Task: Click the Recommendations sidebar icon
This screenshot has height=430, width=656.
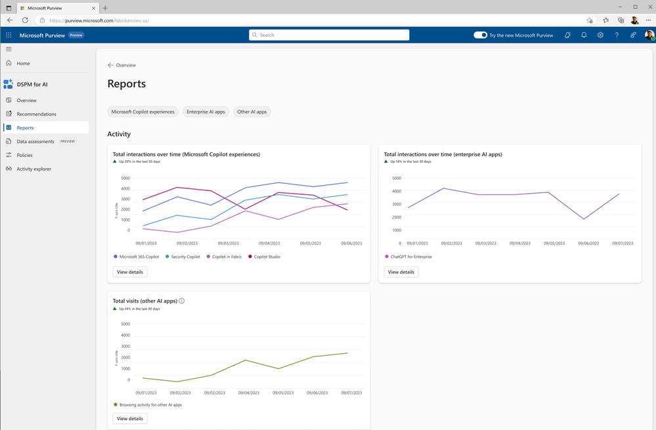Action: coord(9,114)
